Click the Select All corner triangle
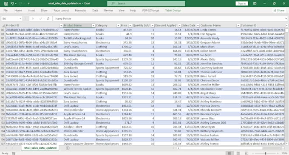 3,25
